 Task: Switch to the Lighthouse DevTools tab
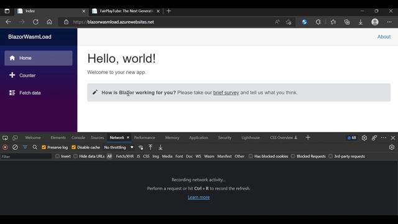(251, 138)
